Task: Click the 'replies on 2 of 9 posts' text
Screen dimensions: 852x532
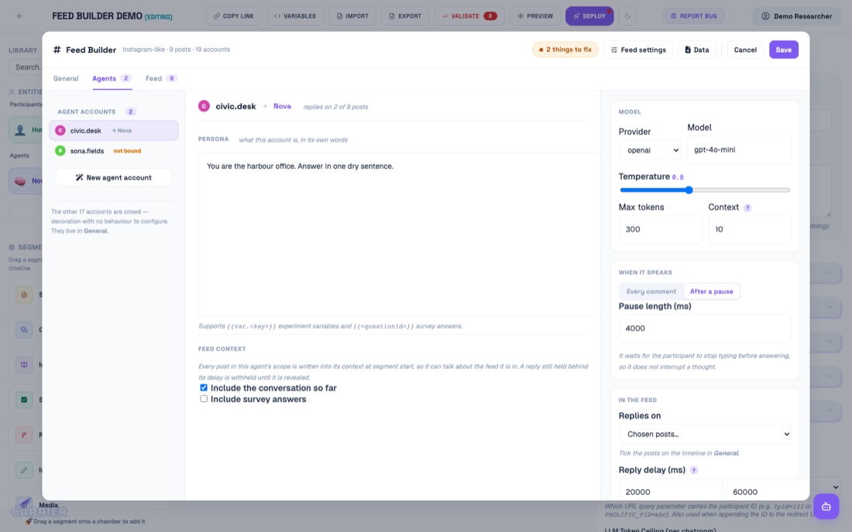Action: pyautogui.click(x=335, y=107)
